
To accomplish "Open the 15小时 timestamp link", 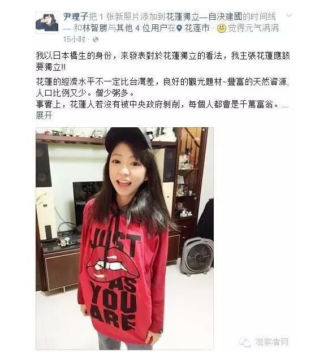I will [x=74, y=39].
